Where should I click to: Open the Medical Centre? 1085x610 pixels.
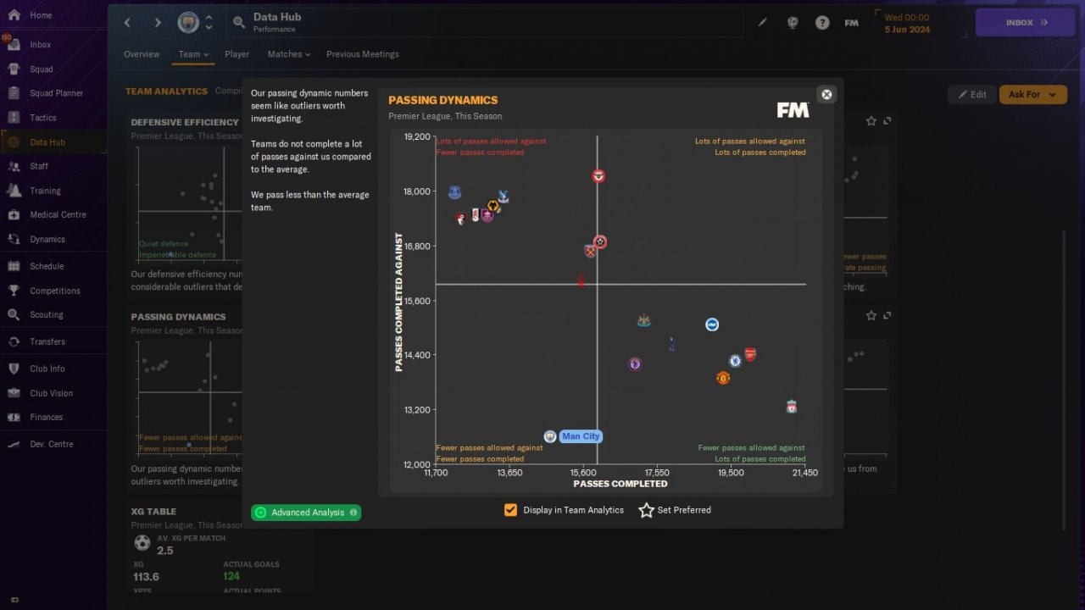(x=58, y=214)
